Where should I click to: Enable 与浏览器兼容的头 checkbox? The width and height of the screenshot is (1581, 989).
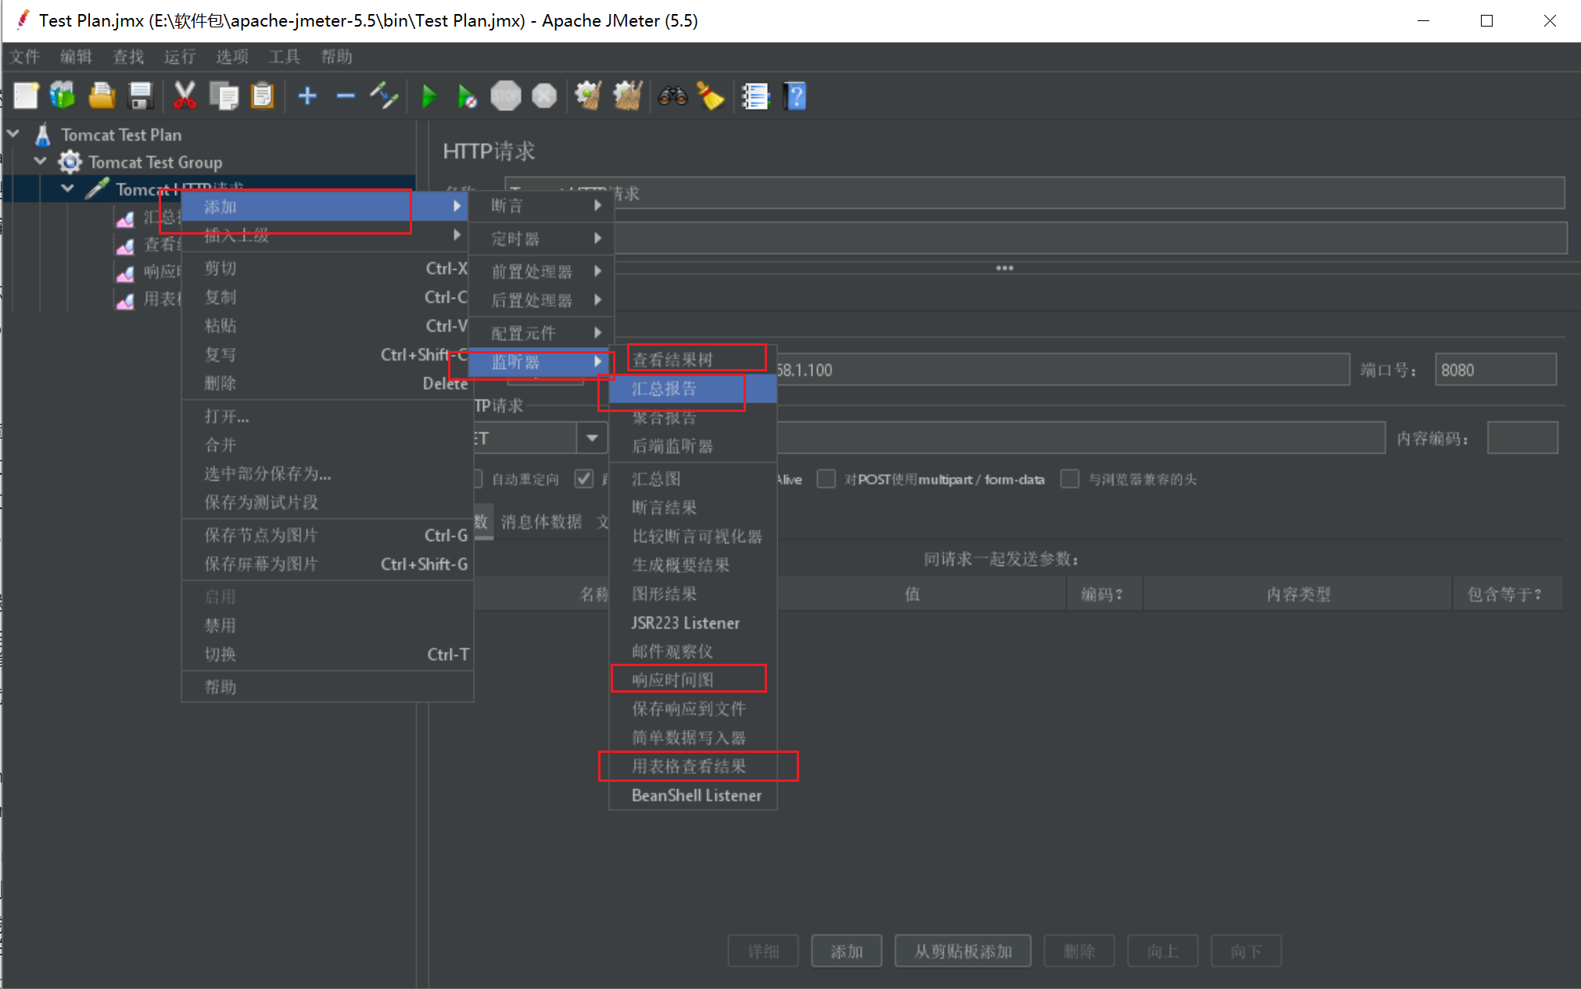1070,478
